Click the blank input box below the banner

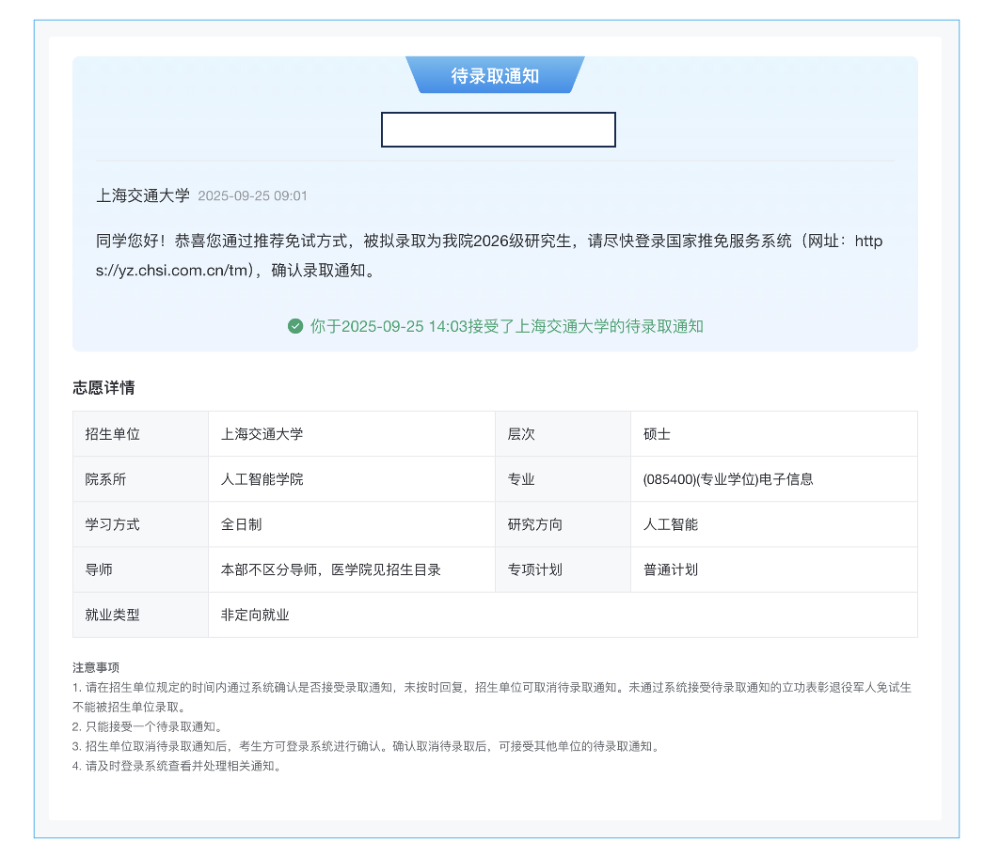point(499,130)
